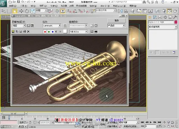Open the Render Setup icon in main toolbar
The height and width of the screenshot is (129, 179).
pos(164,11)
